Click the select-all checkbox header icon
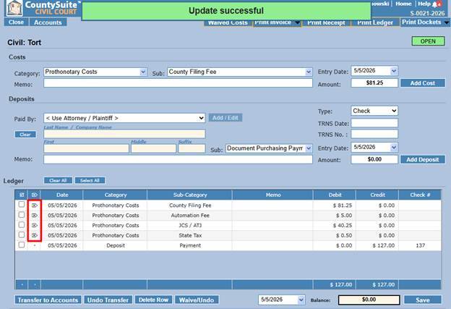The width and height of the screenshot is (451, 309). pyautogui.click(x=22, y=195)
